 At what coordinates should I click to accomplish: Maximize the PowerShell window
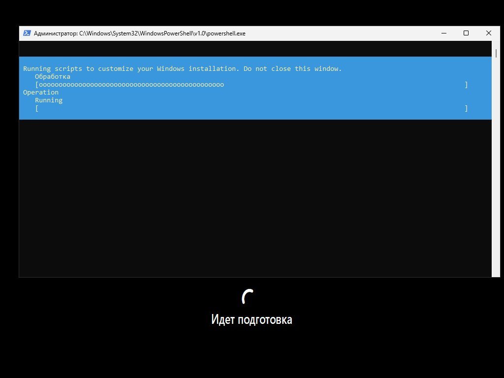tap(466, 33)
